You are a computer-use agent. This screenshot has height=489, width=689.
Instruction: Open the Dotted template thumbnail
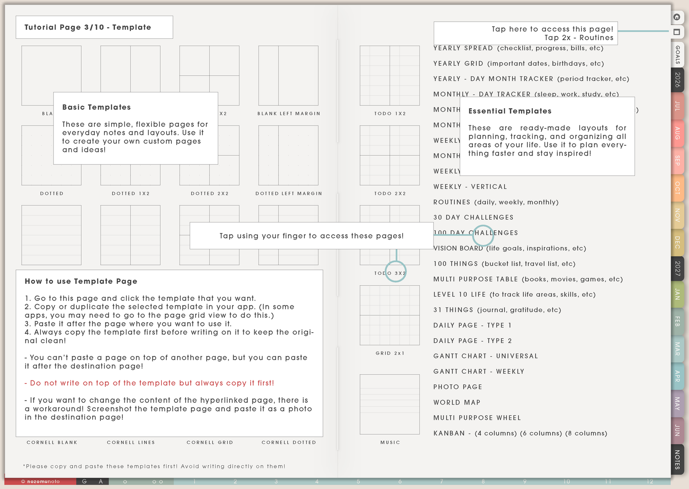(x=37, y=155)
